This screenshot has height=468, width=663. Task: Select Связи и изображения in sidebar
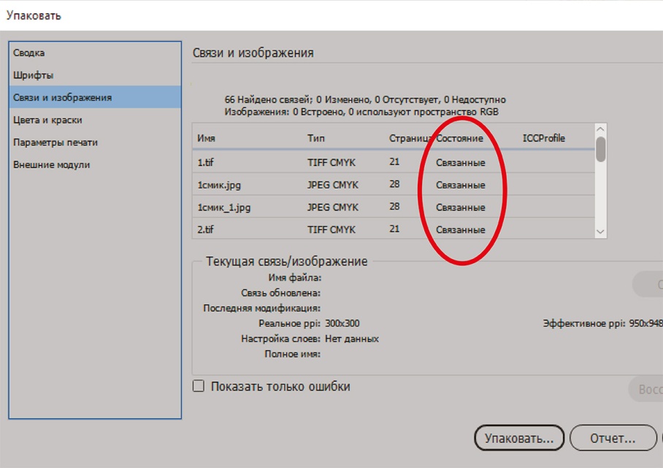tap(63, 97)
